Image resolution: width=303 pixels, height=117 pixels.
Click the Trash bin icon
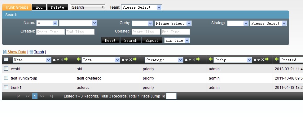click(32, 52)
